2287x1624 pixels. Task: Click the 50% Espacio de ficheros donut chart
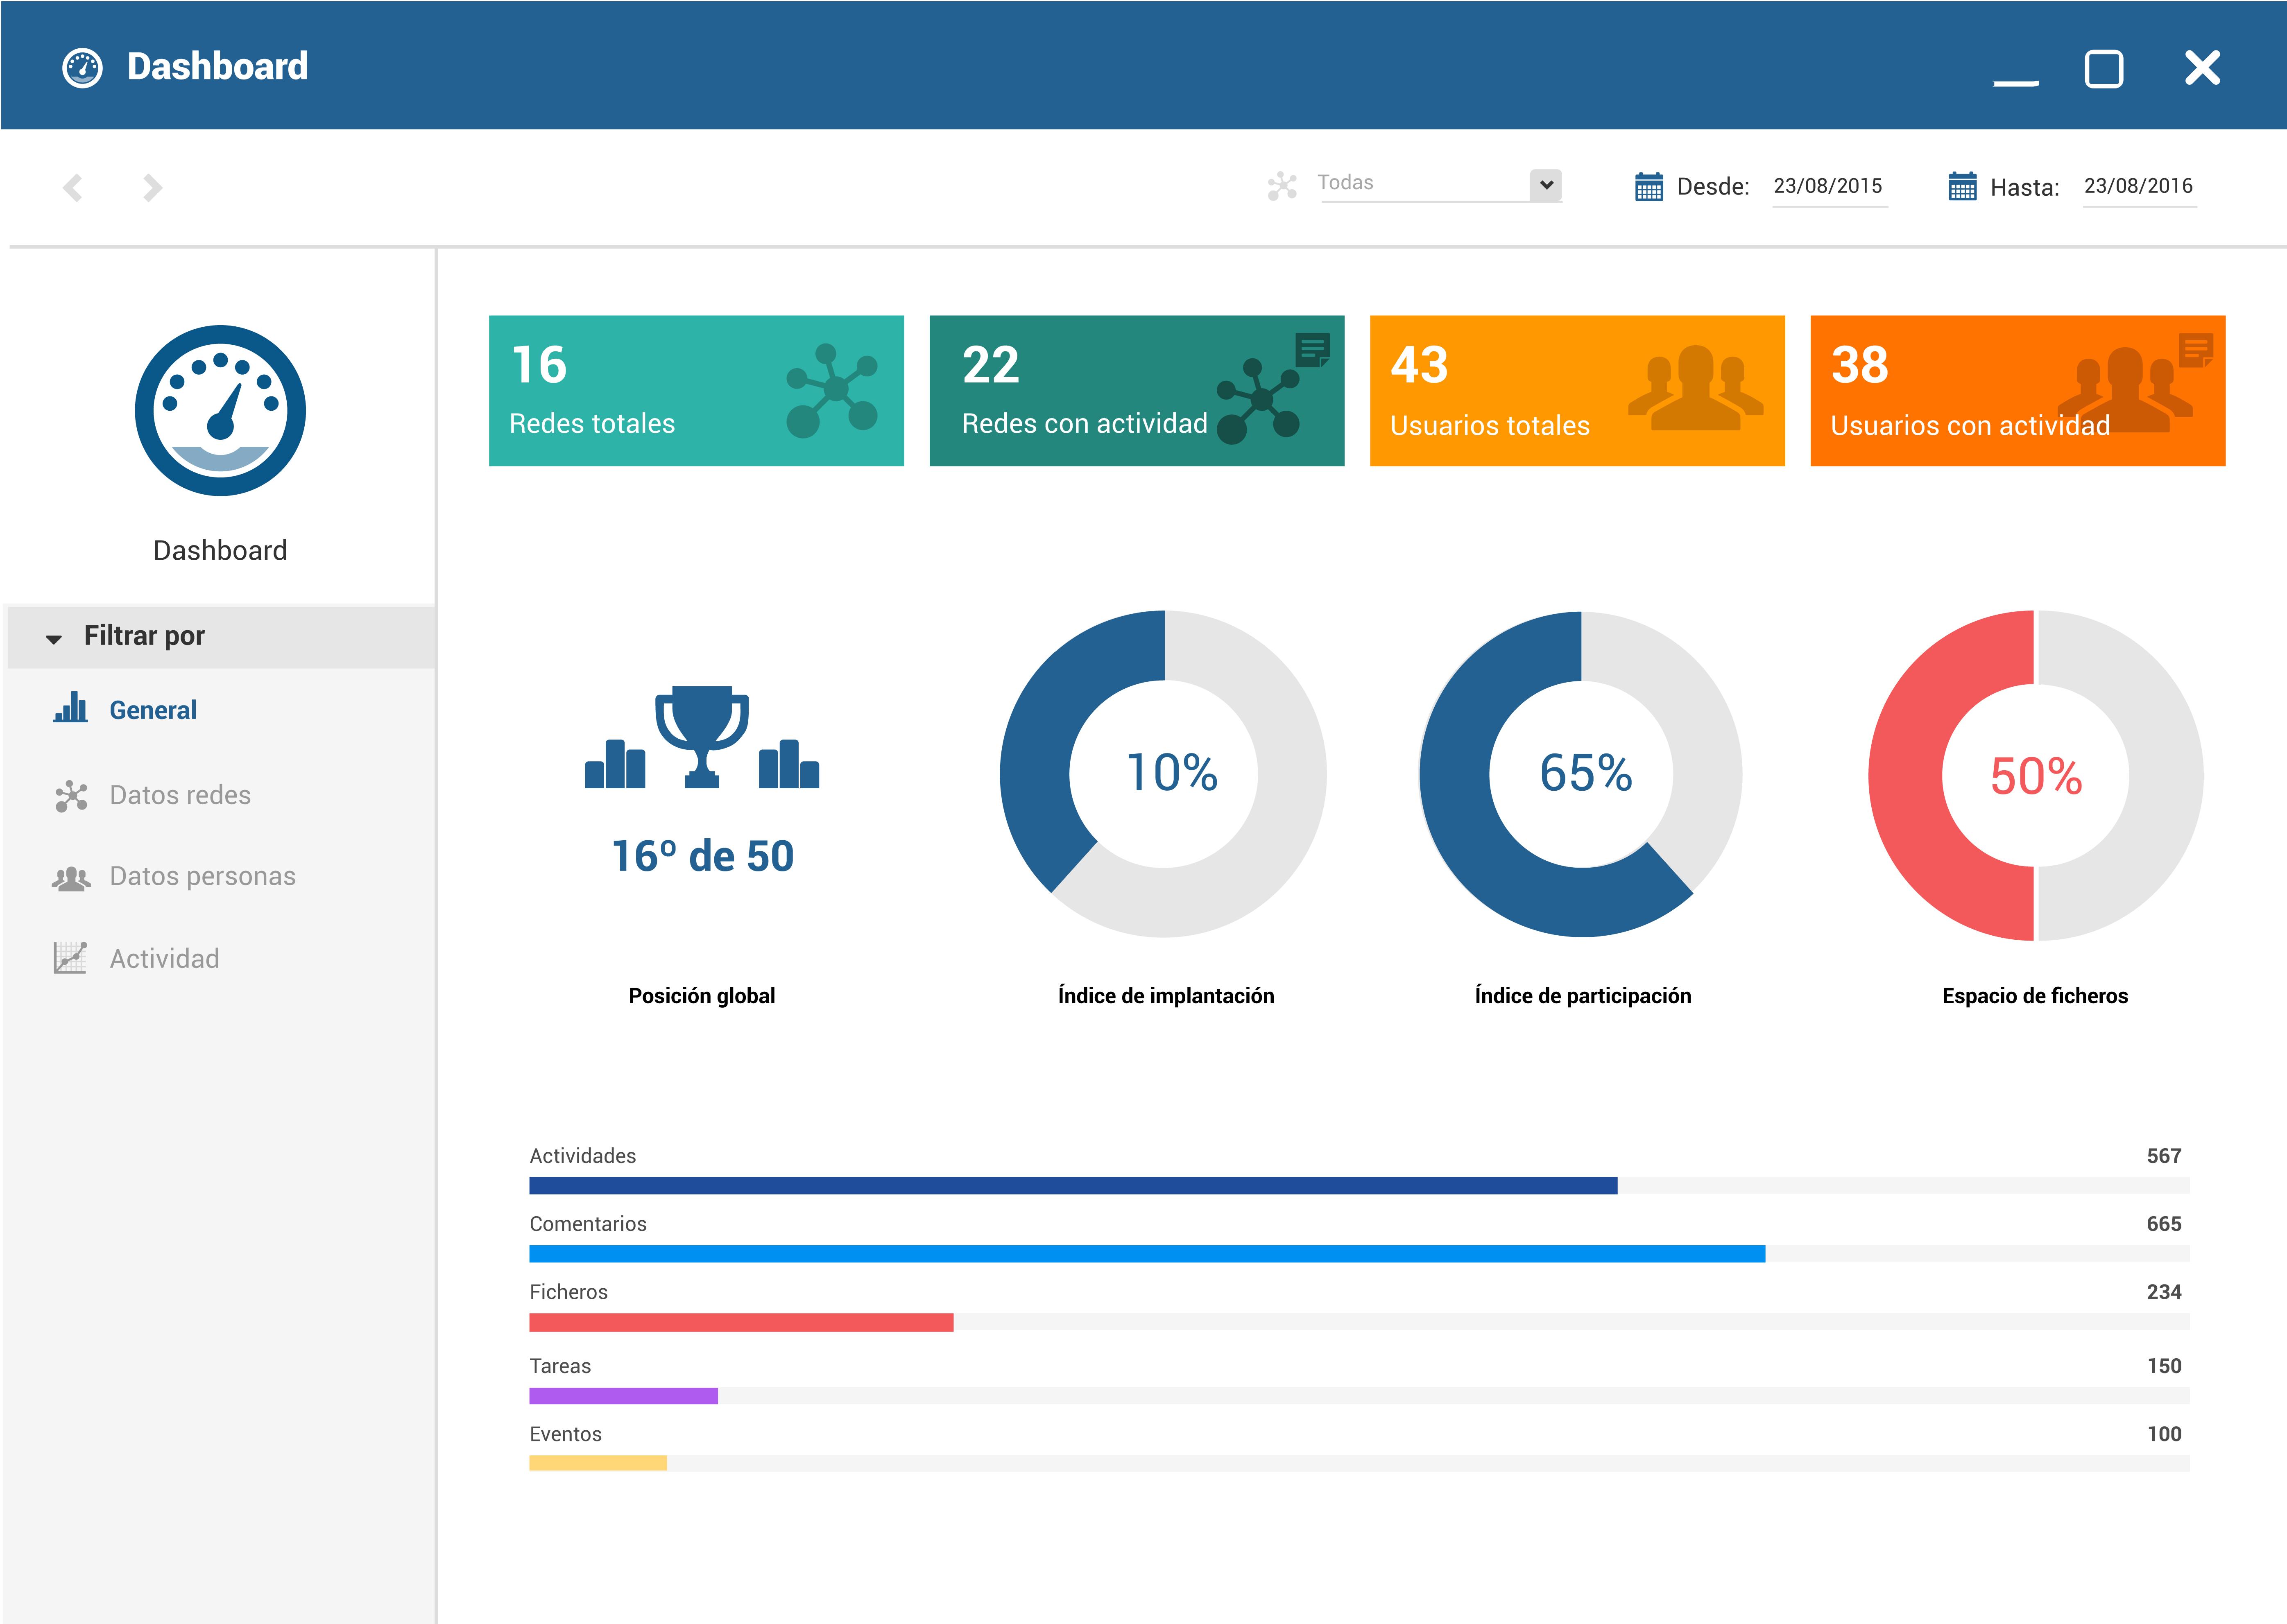pyautogui.click(x=2036, y=775)
